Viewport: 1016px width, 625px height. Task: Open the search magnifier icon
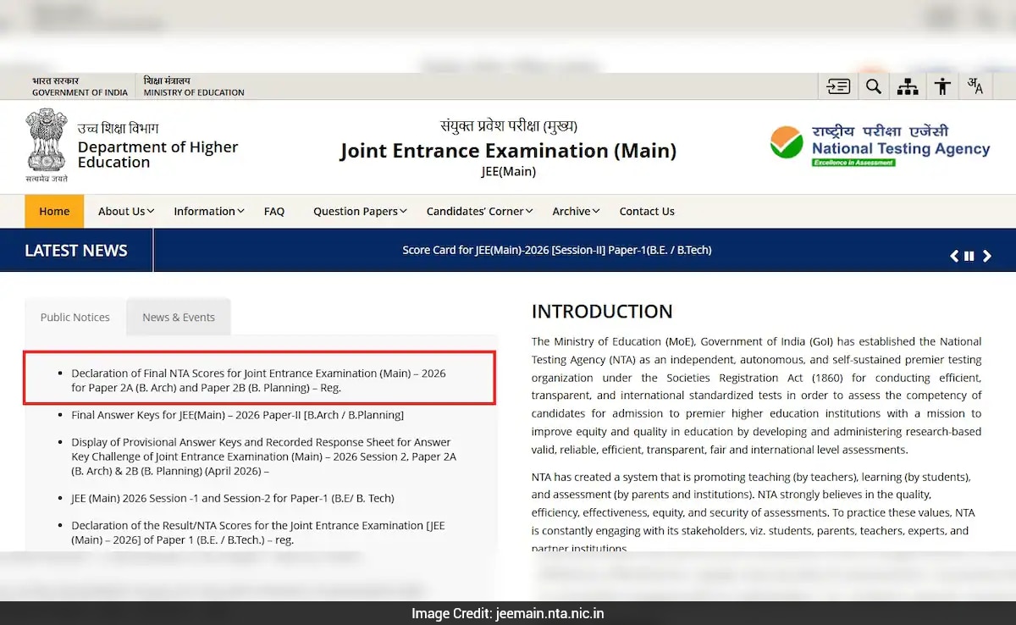pos(874,86)
